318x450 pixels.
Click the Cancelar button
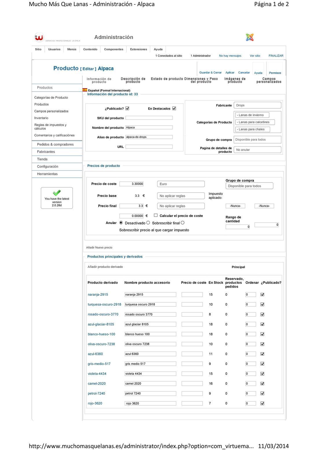click(244, 73)
